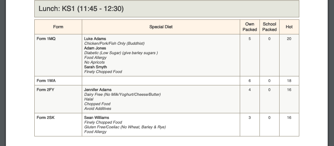Click the Own Packed count 6 for Form 1WA
This screenshot has height=146, width=334.
[x=250, y=81]
